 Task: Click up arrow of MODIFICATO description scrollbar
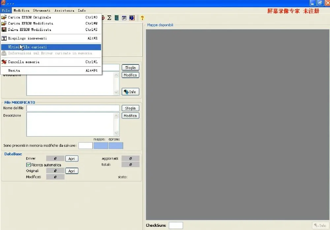[116, 115]
